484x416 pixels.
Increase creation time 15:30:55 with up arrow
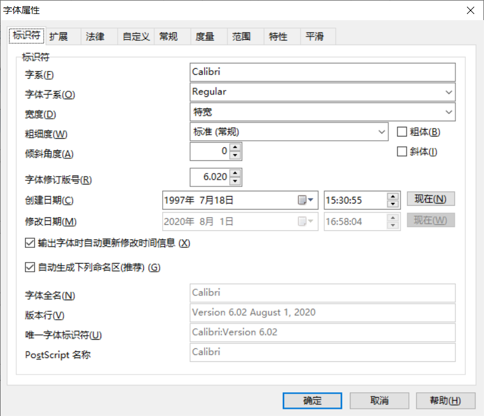(393, 197)
